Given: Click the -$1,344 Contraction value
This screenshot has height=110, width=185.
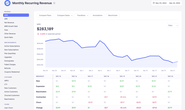Looking at the screenshot, I should click(x=123, y=97).
